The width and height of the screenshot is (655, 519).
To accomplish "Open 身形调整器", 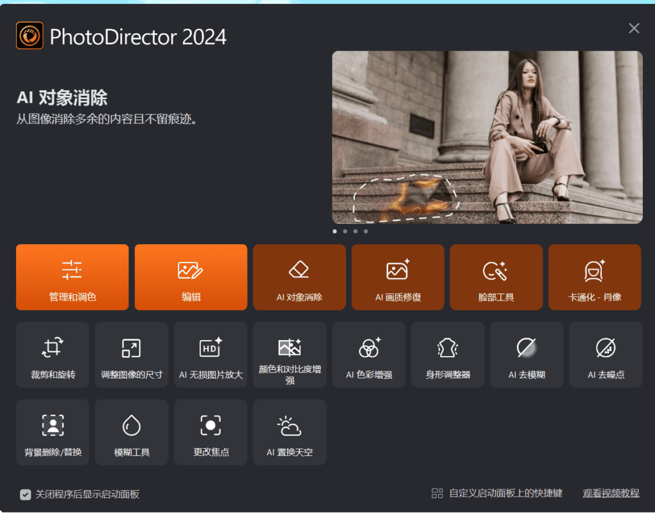I will [x=448, y=355].
